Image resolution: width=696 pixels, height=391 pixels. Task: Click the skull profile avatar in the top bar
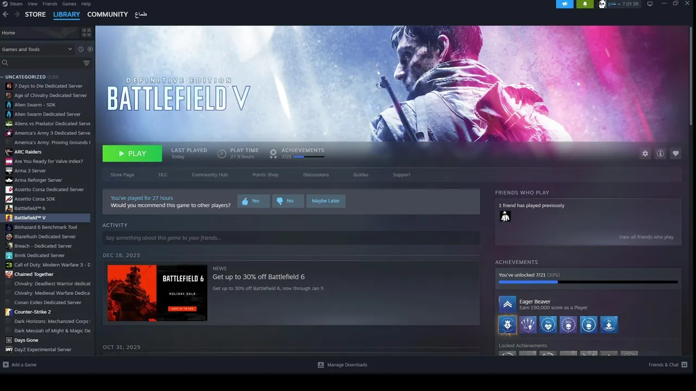point(602,4)
